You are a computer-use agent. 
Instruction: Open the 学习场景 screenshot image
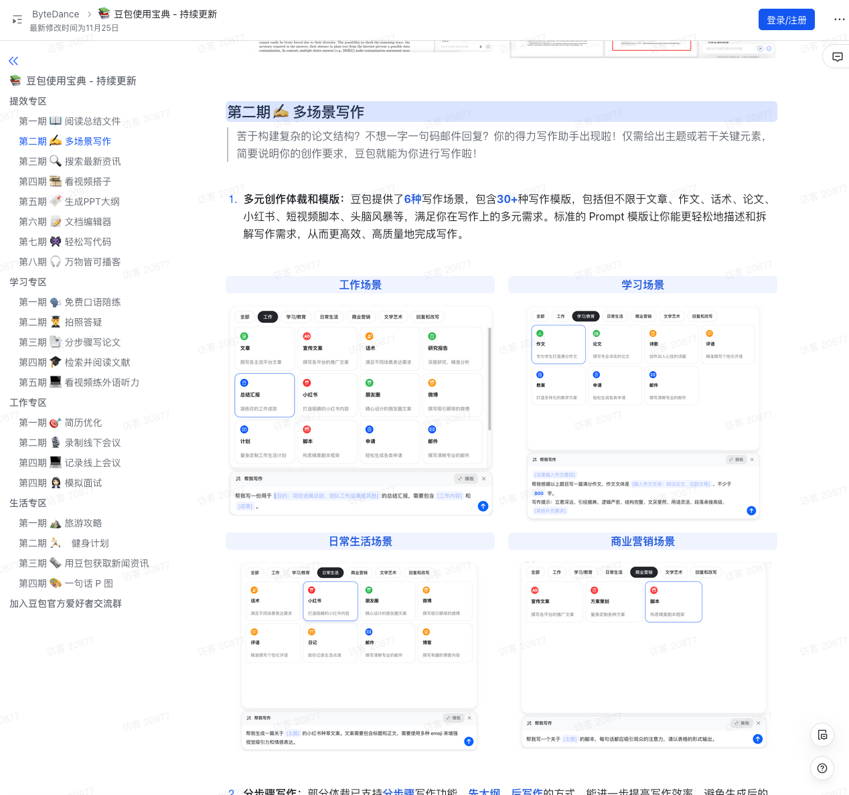tap(643, 413)
